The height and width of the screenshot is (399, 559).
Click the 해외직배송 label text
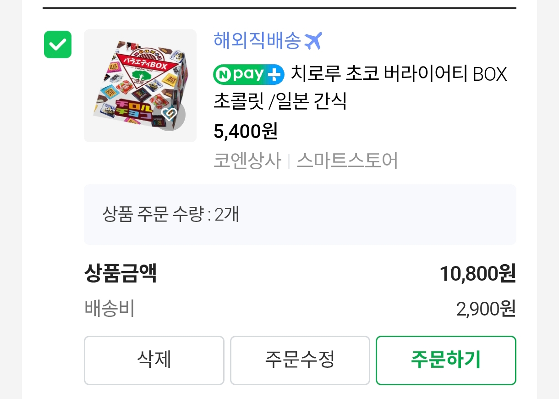257,41
